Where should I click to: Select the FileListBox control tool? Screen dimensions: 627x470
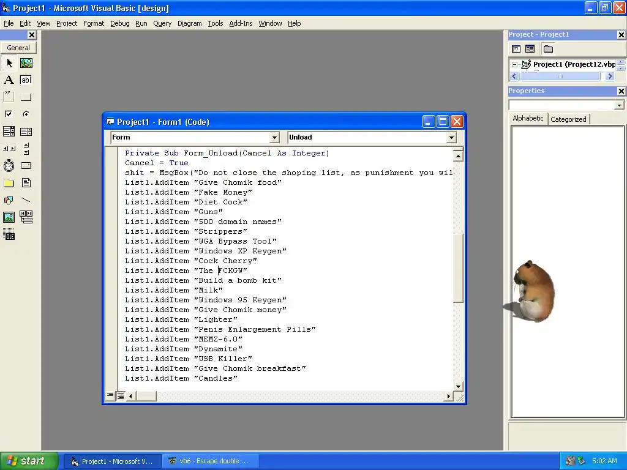point(26,183)
